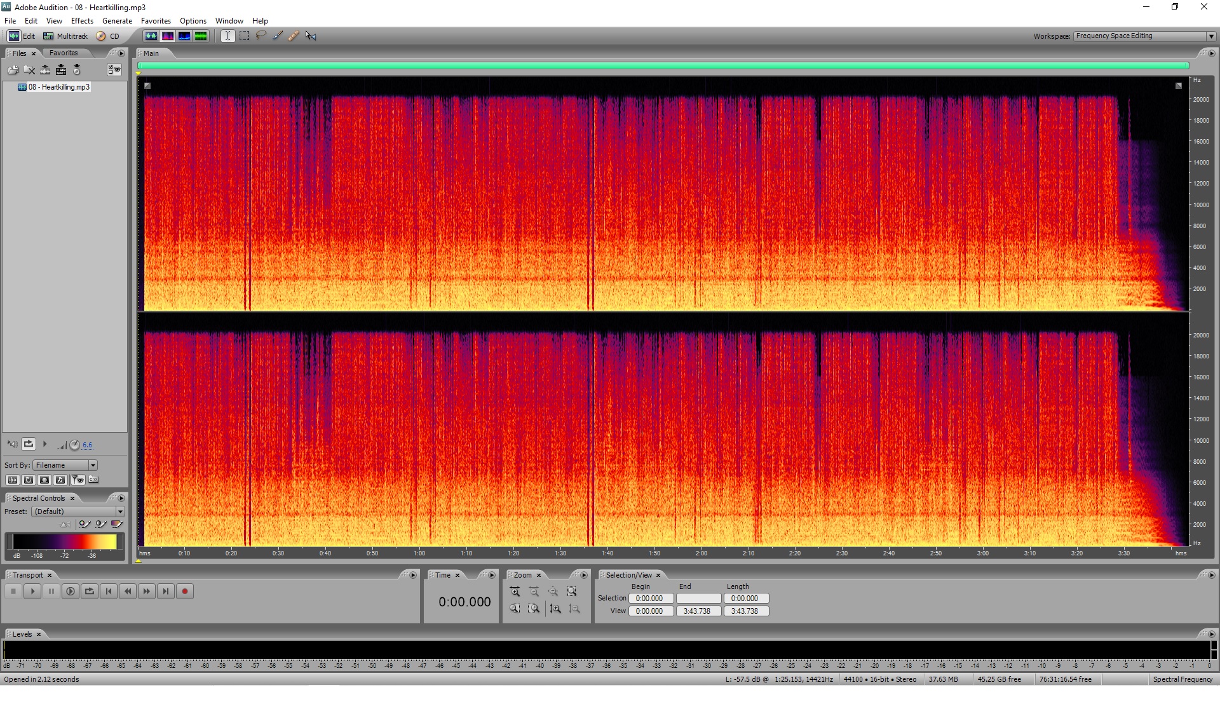The width and height of the screenshot is (1220, 718).
Task: Select the Marquee selection tool
Action: click(244, 36)
